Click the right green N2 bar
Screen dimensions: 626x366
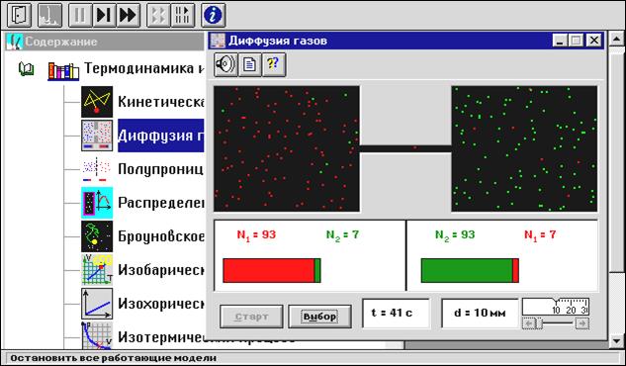pyautogui.click(x=467, y=270)
